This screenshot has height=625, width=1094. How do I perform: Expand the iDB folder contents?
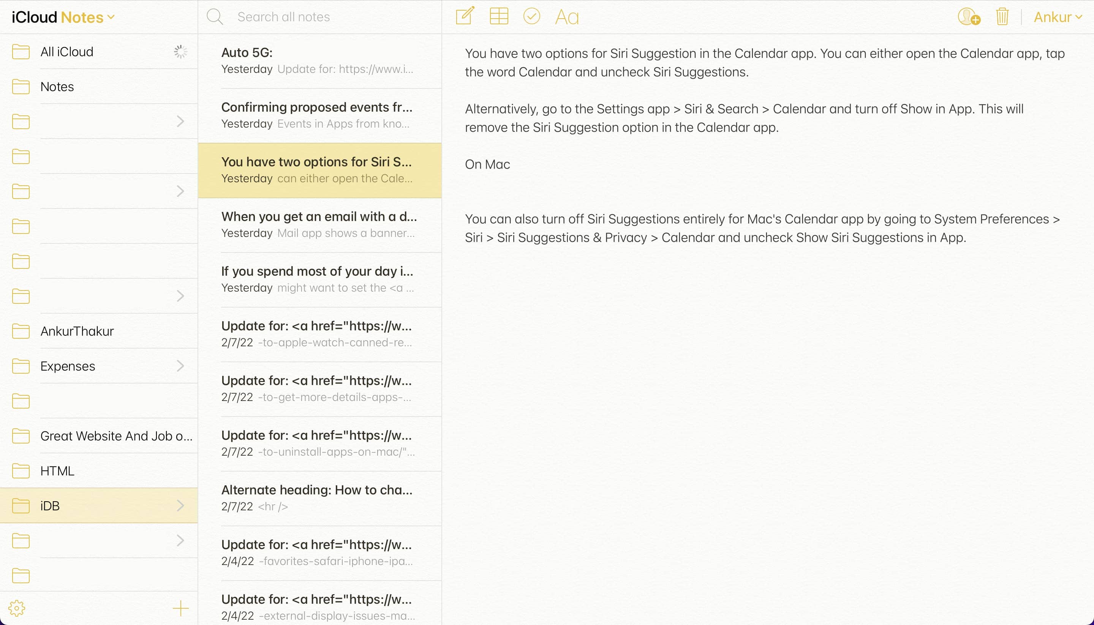coord(181,505)
